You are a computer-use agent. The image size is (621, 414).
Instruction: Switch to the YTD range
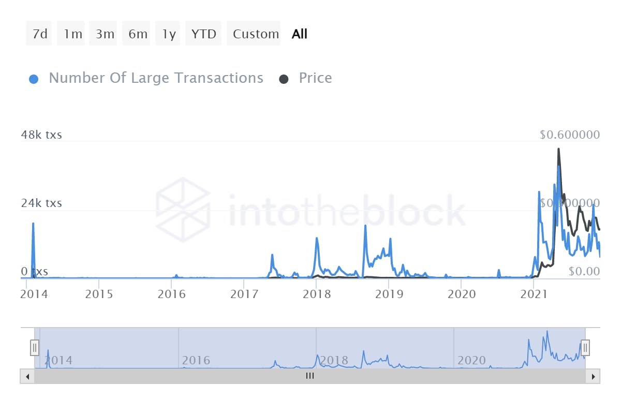(x=203, y=33)
